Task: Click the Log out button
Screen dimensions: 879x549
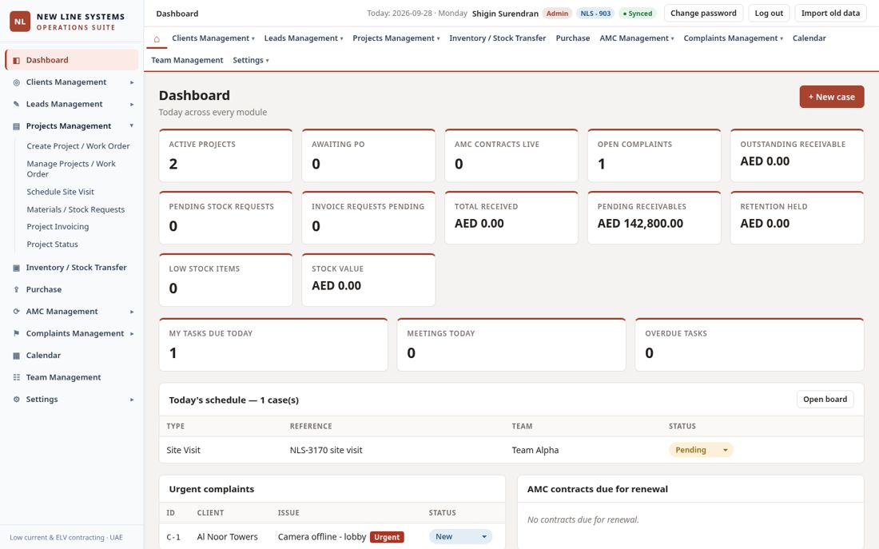Action: pyautogui.click(x=769, y=13)
